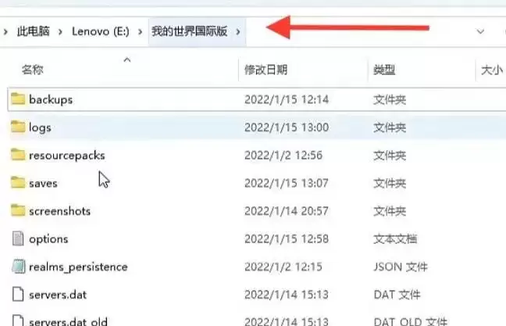Select the servers.dat file name

tap(58, 295)
